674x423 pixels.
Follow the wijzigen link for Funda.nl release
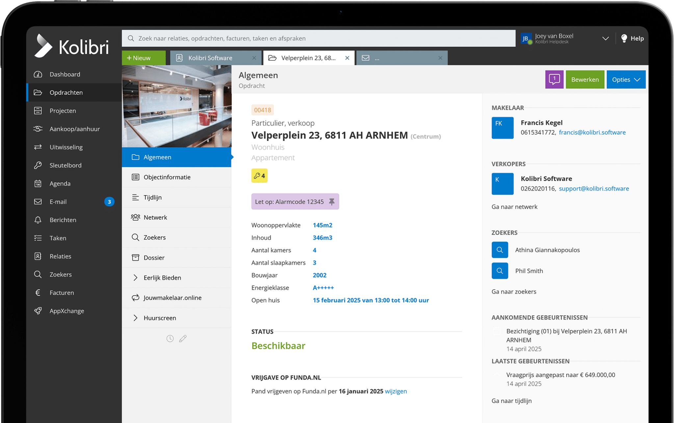396,391
